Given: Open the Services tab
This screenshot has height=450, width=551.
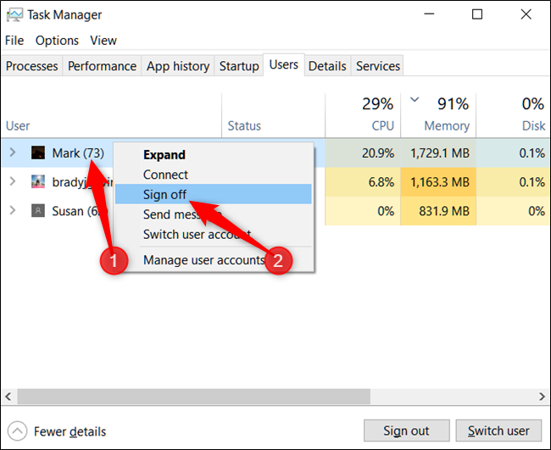Looking at the screenshot, I should 377,66.
